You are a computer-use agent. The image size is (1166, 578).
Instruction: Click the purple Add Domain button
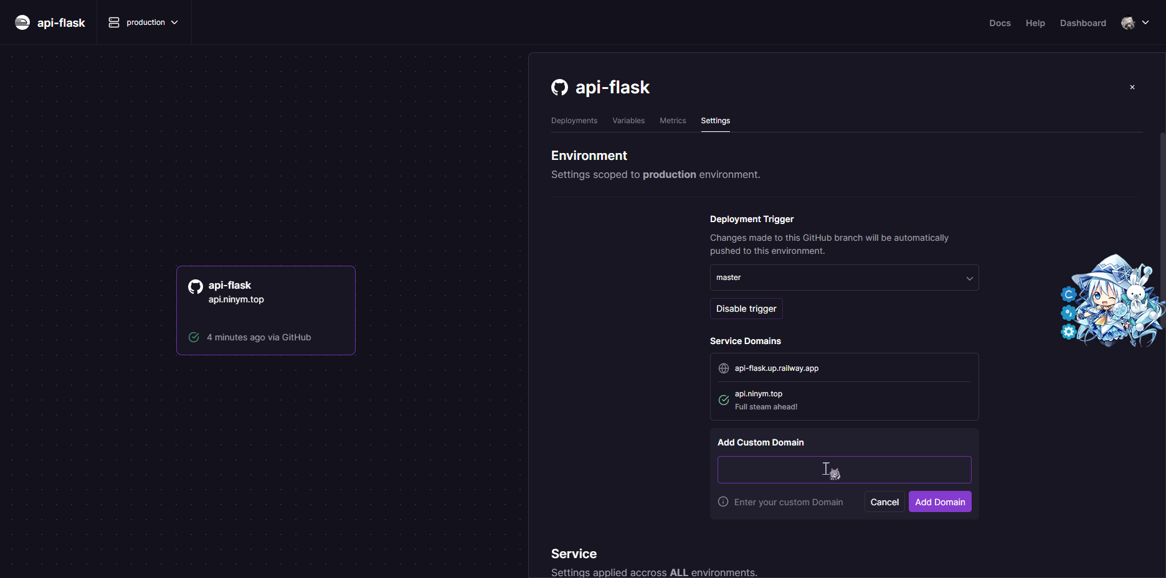(x=939, y=502)
